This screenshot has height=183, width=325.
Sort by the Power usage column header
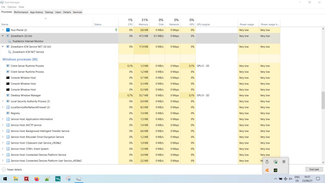(248, 22)
